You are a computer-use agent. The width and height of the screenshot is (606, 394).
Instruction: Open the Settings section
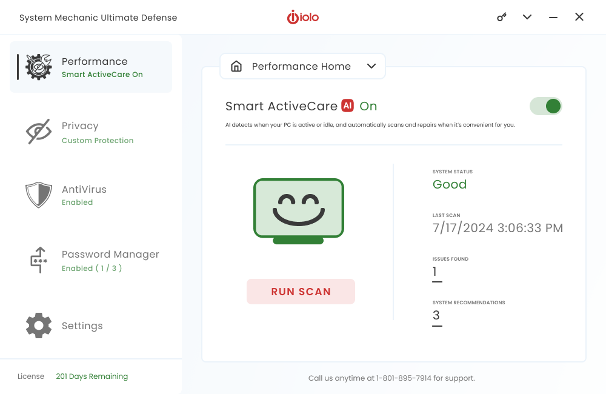82,326
